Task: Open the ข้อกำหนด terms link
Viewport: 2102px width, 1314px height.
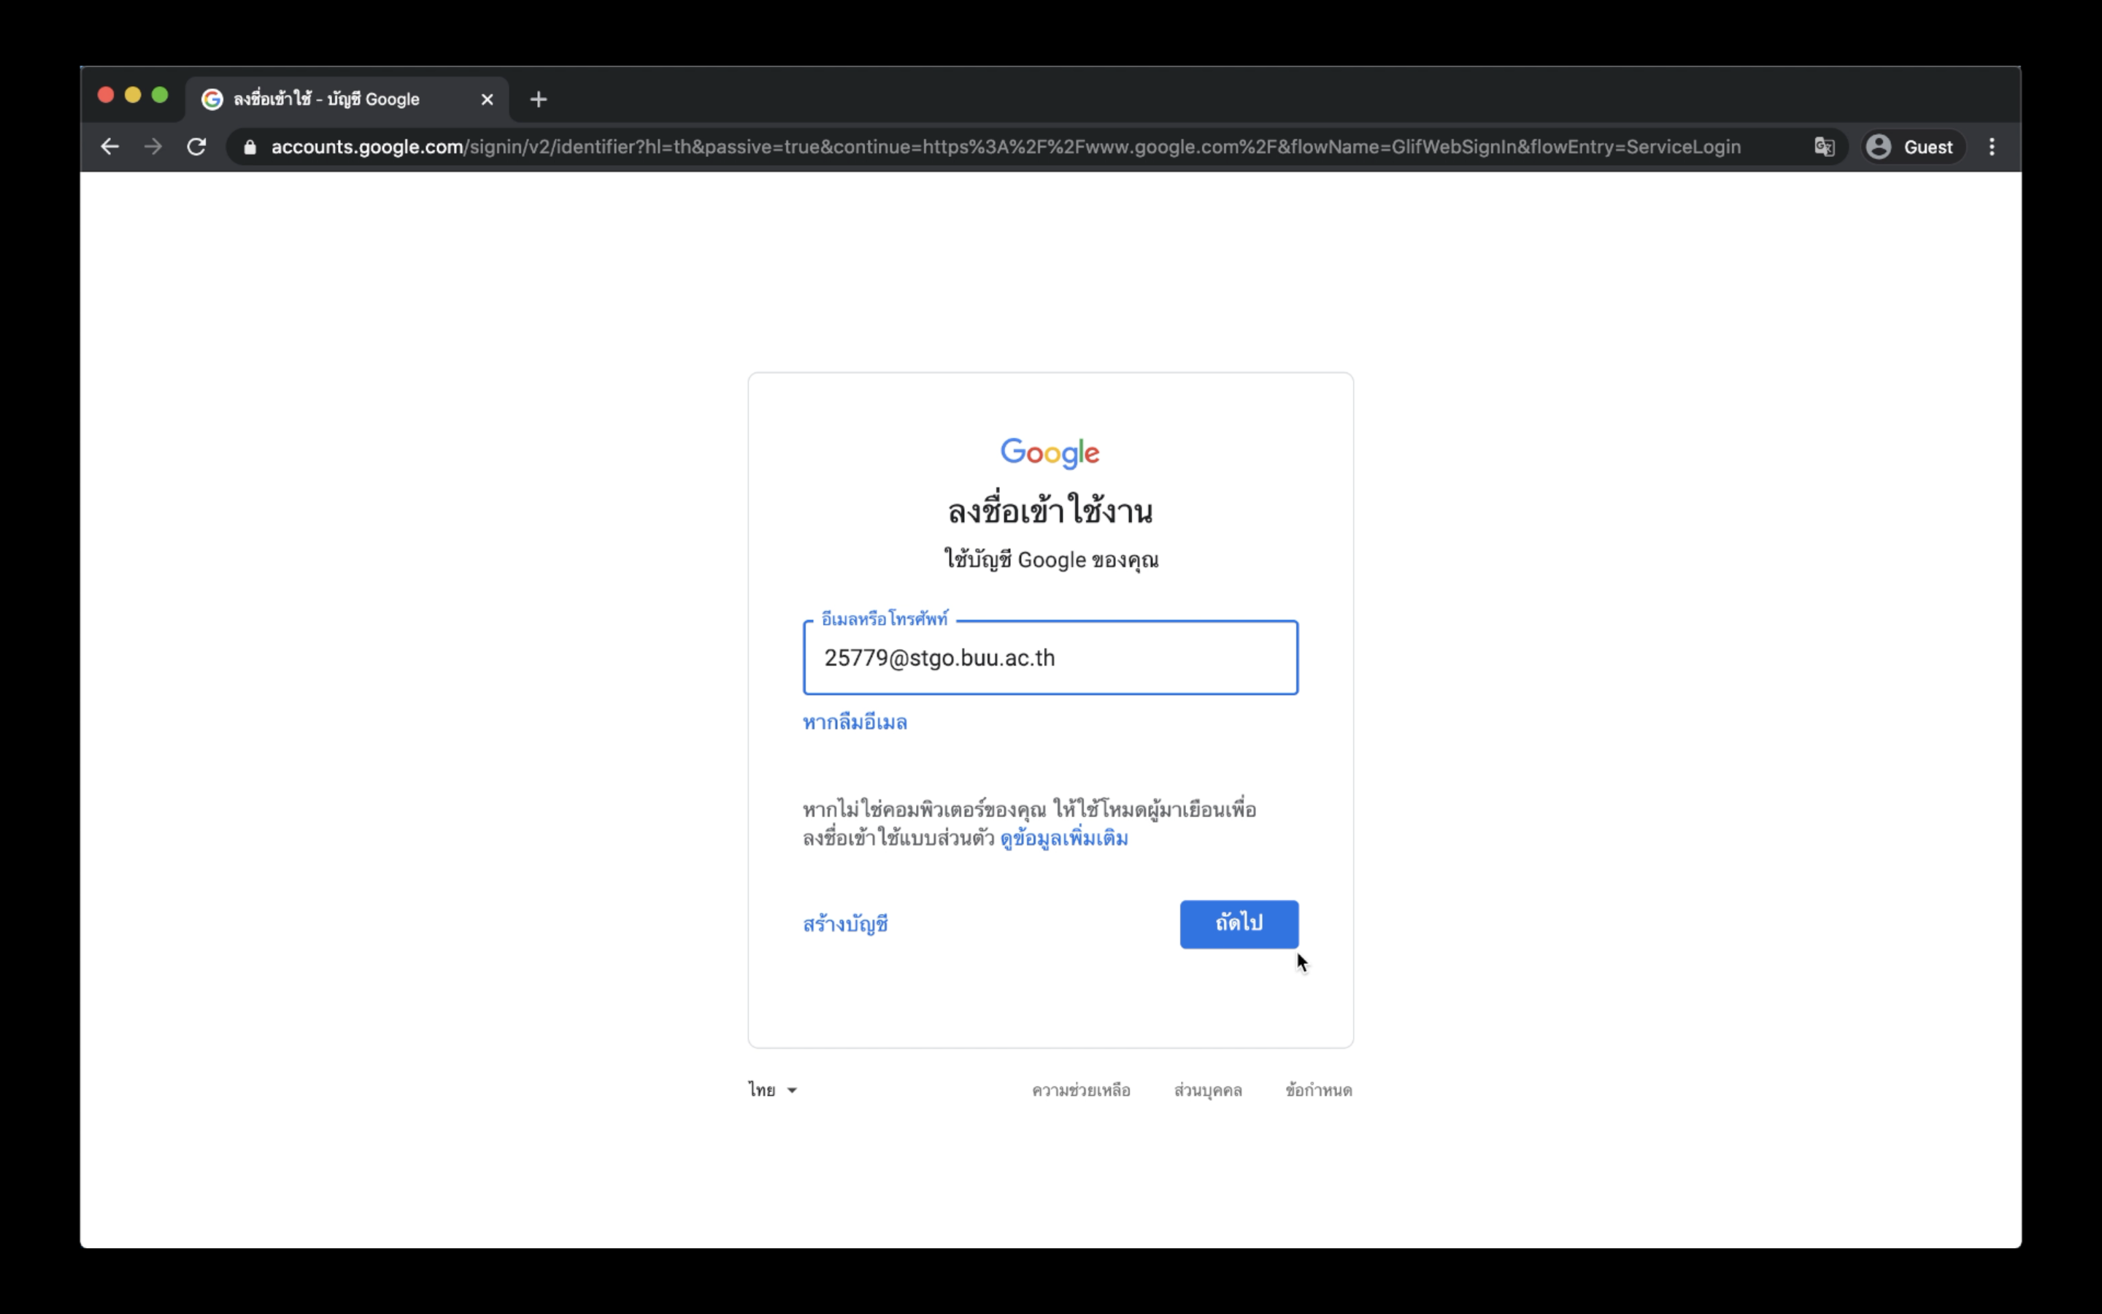Action: 1319,1090
